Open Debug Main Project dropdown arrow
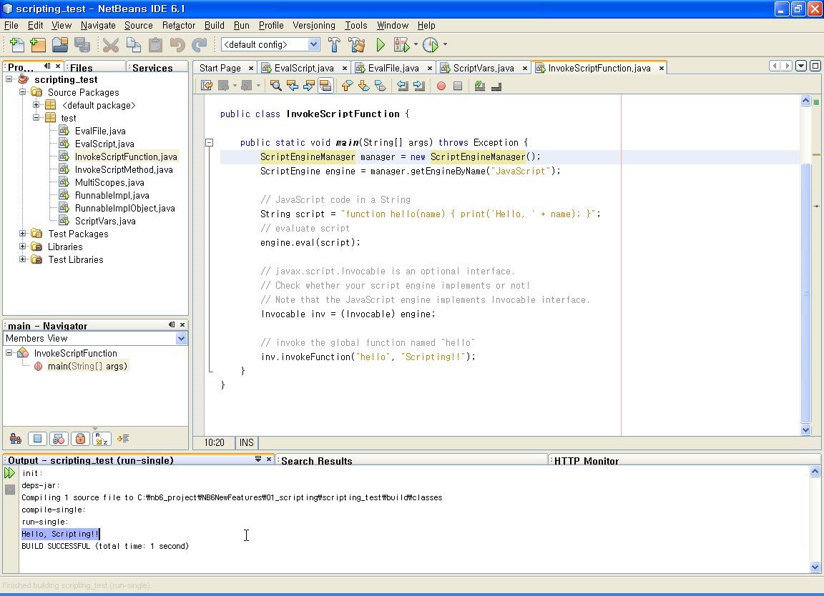Viewport: 824px width, 596px height. pos(416,44)
